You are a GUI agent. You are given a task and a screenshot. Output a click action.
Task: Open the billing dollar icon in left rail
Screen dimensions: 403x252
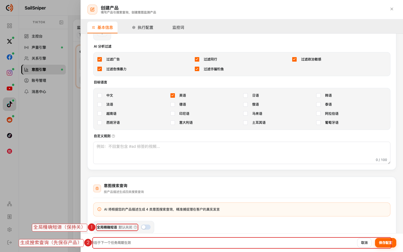[10, 217]
